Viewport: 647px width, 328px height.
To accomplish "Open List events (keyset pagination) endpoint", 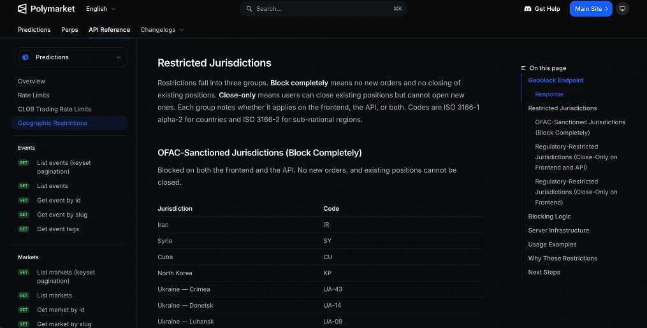I will coord(64,167).
